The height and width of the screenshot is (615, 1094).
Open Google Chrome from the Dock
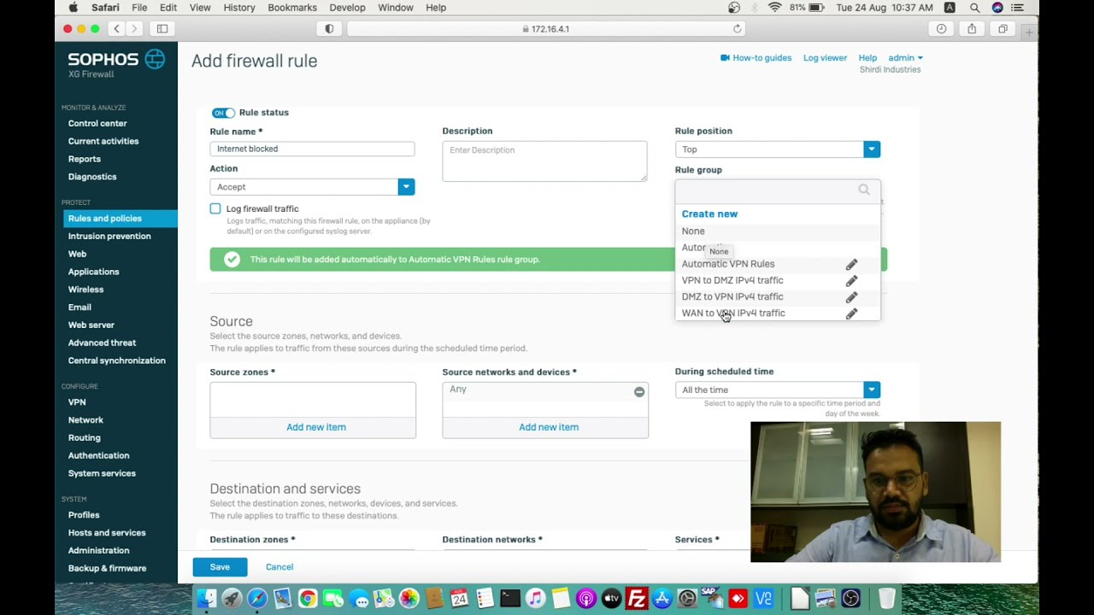coord(308,599)
